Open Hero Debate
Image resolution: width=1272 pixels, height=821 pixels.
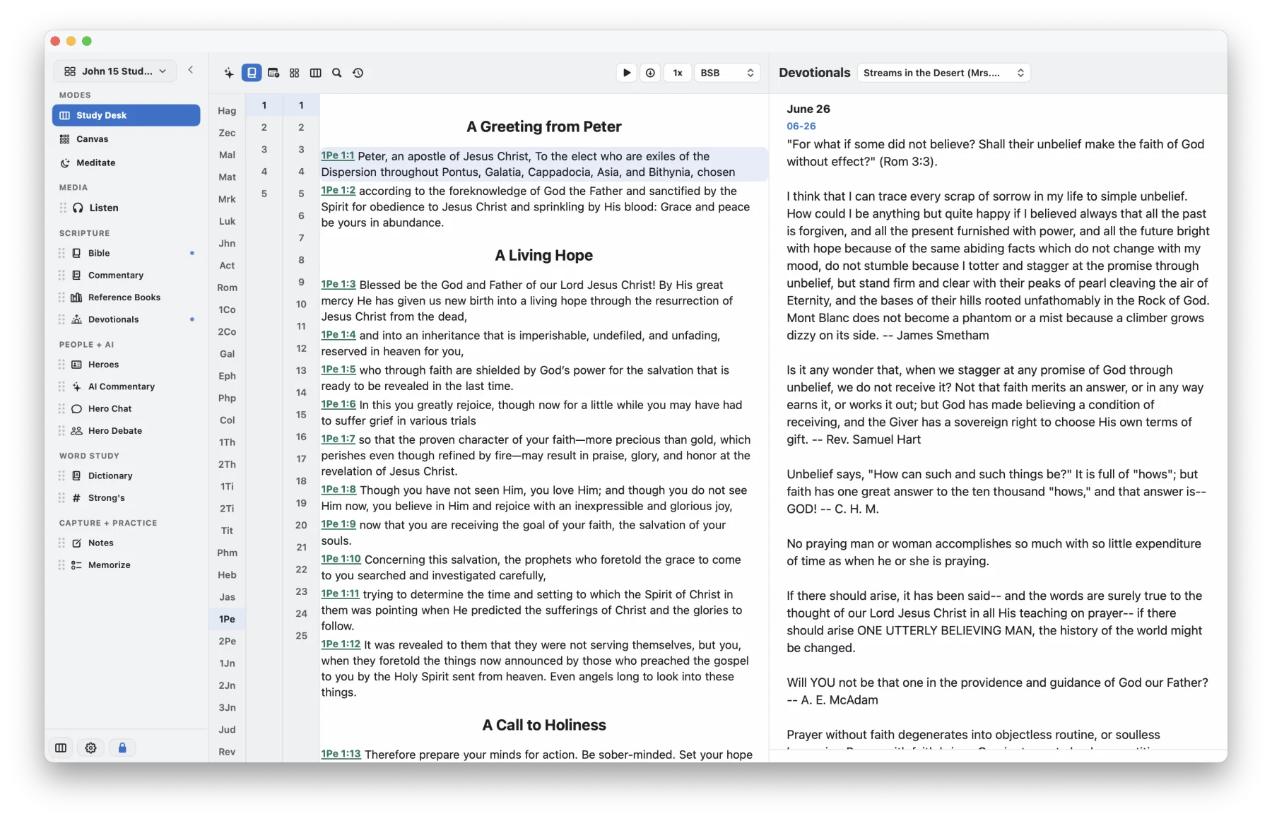126,430
